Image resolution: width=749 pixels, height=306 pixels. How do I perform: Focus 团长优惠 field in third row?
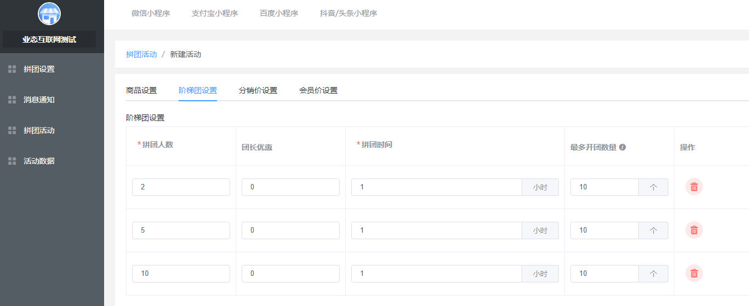pos(290,273)
